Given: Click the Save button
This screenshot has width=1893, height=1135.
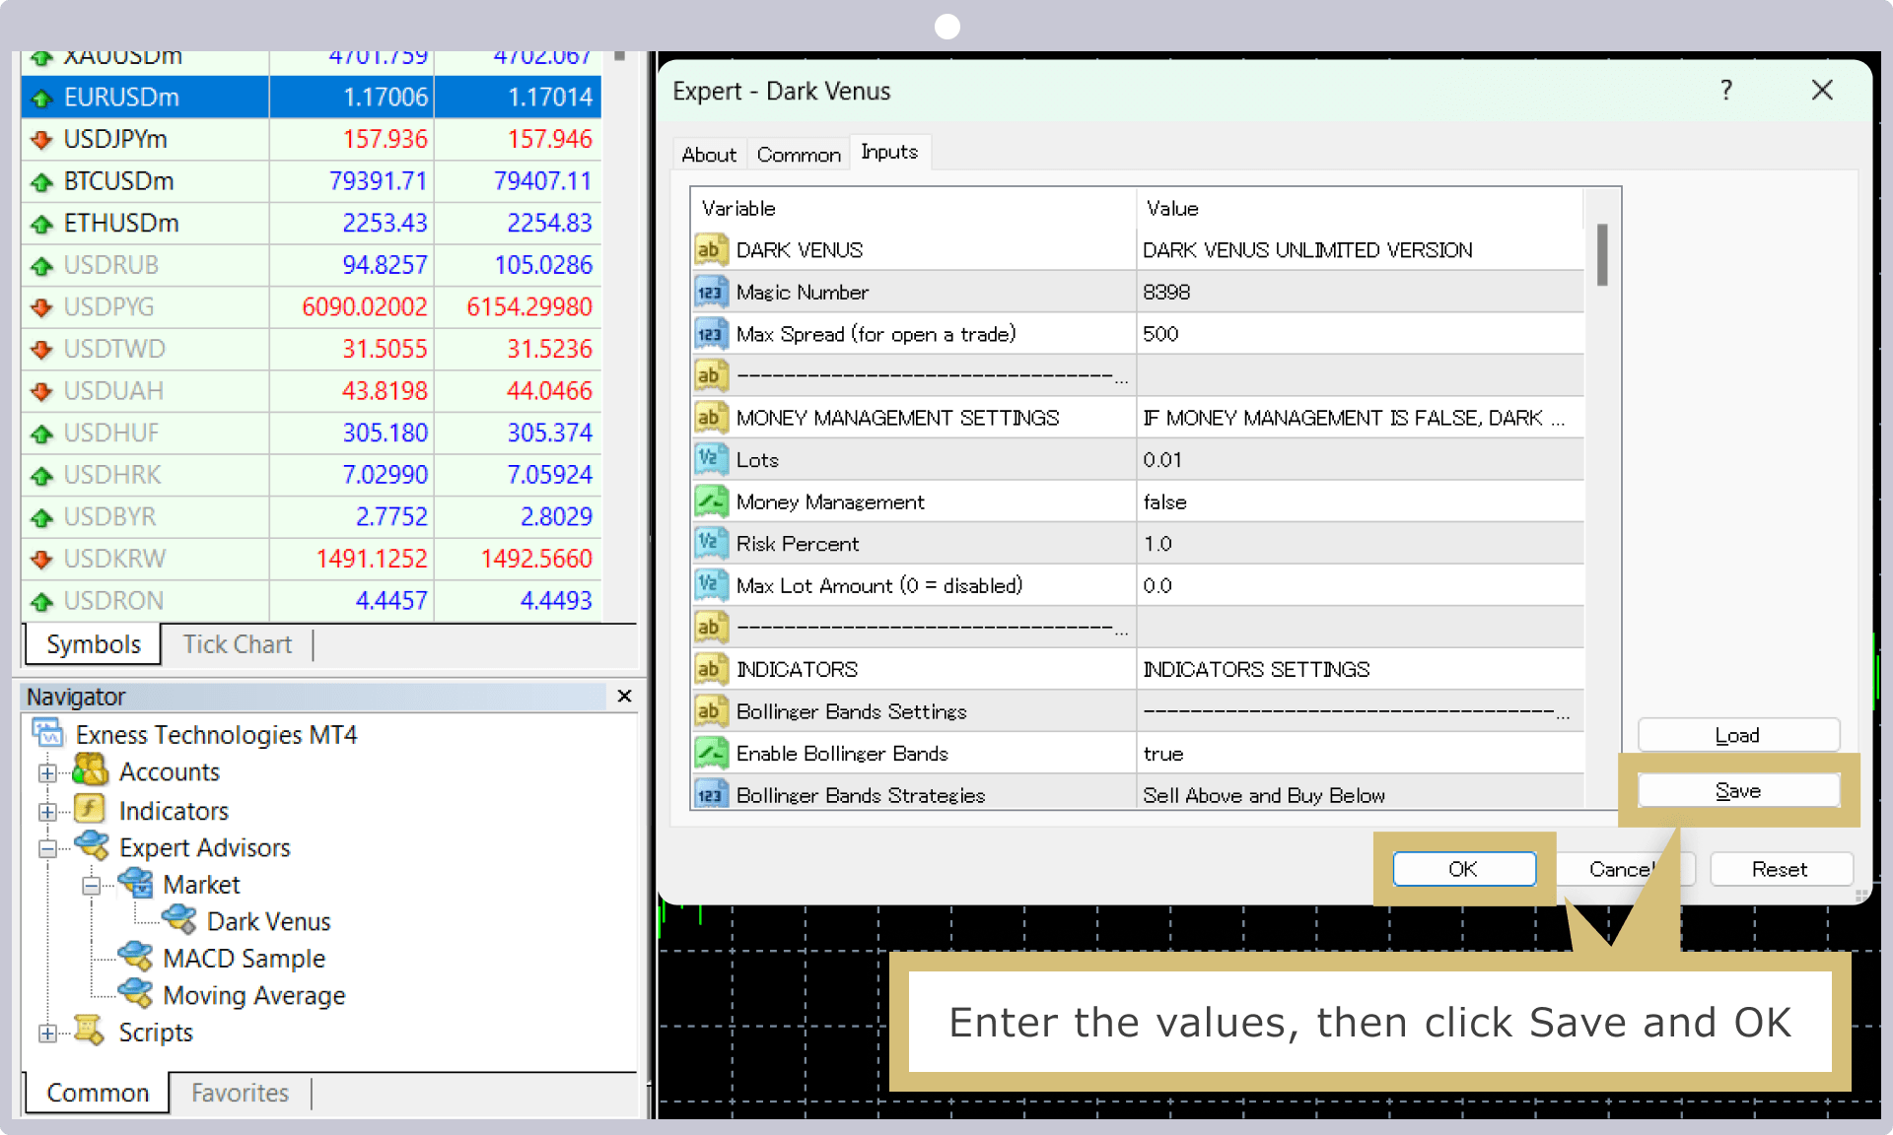Looking at the screenshot, I should [1737, 791].
